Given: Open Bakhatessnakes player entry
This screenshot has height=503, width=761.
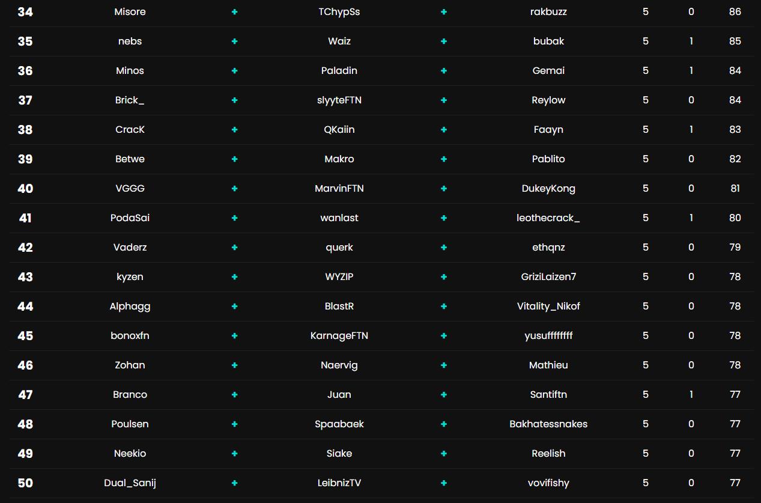Looking at the screenshot, I should (548, 424).
